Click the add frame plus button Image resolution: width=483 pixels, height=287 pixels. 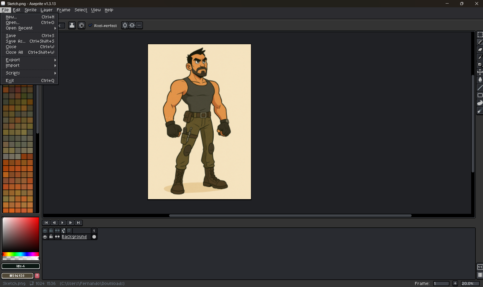tap(455, 283)
